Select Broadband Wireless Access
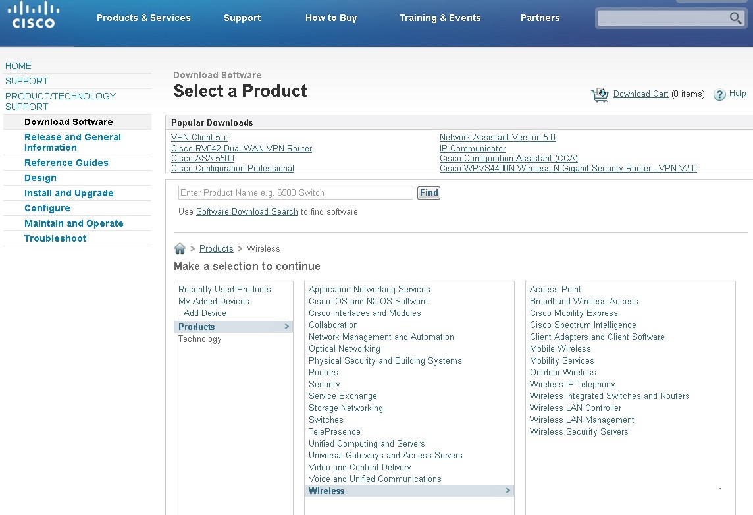The image size is (753, 515). click(583, 301)
